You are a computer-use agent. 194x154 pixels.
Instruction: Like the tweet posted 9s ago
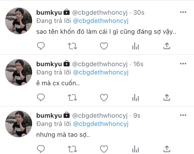pos(104,149)
